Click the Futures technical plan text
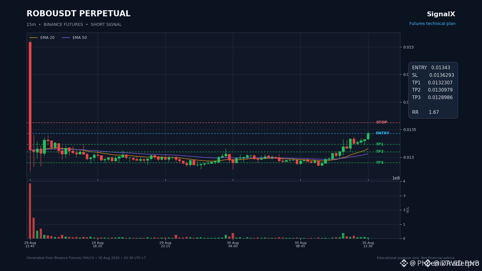 point(432,24)
